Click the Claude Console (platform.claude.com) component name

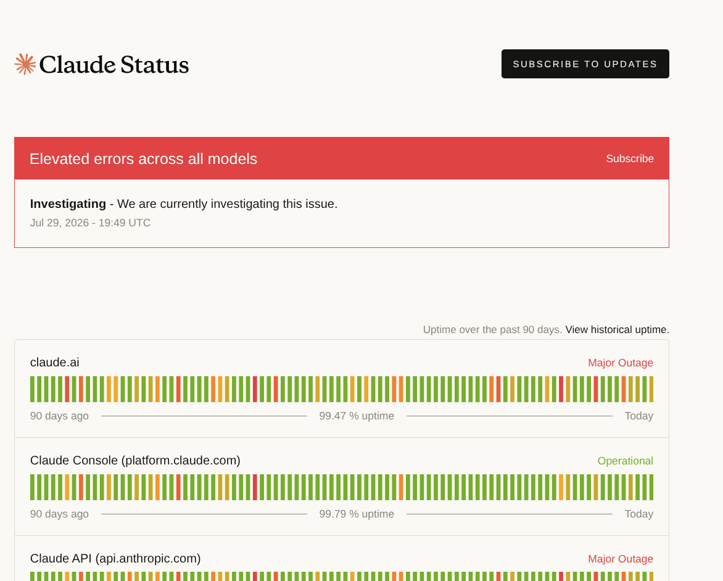tap(135, 461)
